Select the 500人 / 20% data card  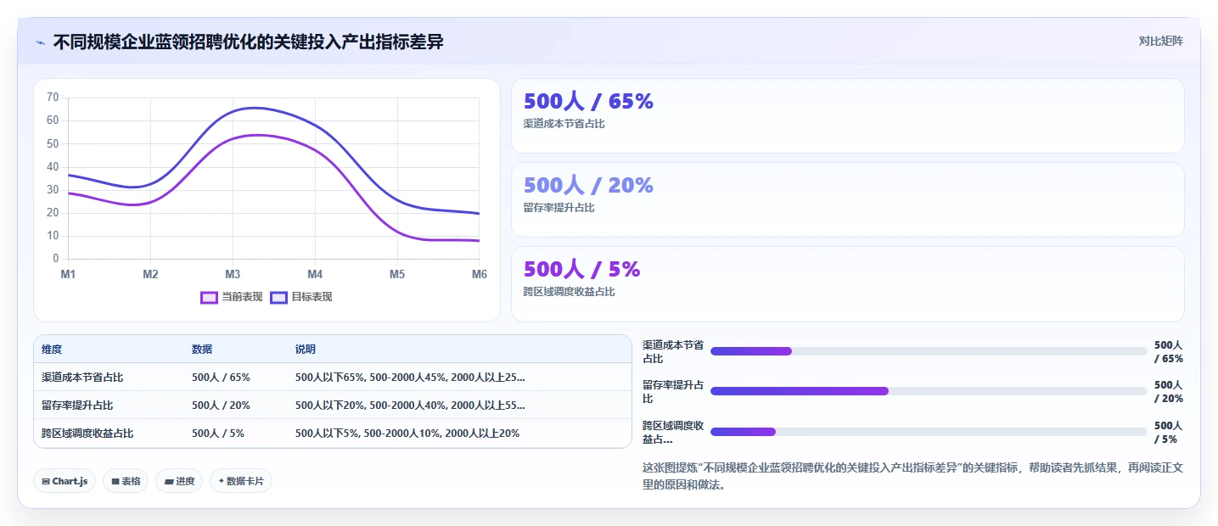(847, 199)
